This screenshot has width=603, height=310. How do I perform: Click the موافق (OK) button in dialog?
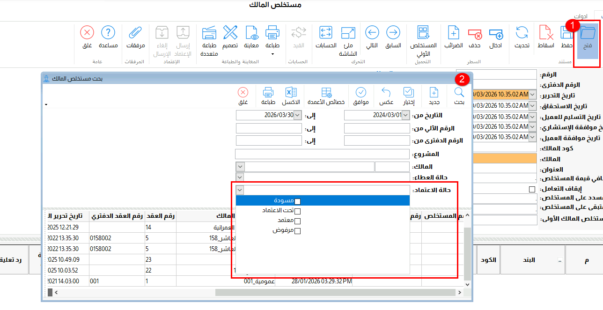click(361, 96)
